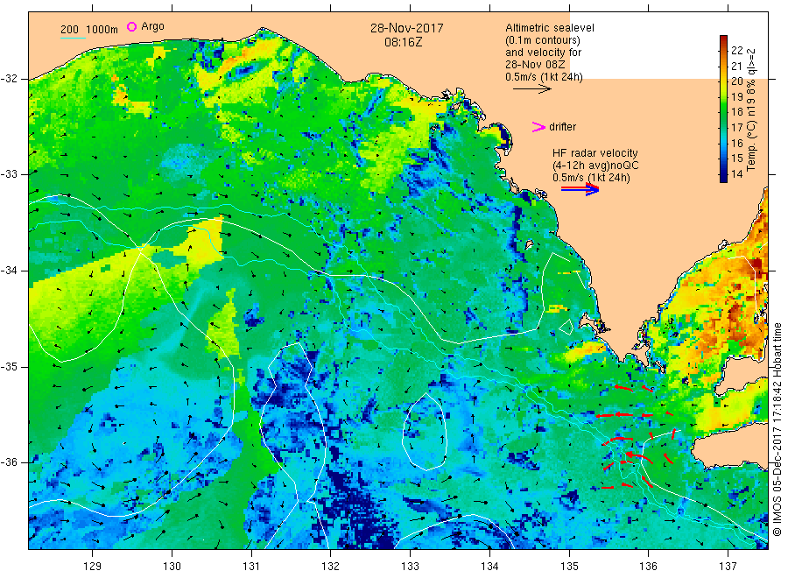
Task: Click the colorbar tick label 22
Action: pyautogui.click(x=736, y=50)
